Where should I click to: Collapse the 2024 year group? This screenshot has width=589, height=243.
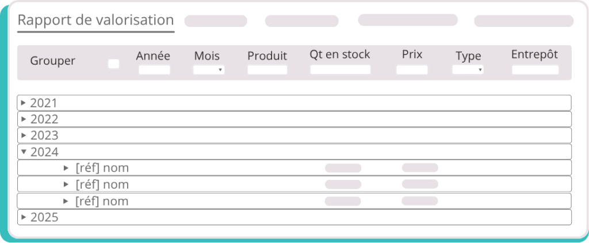pyautogui.click(x=24, y=152)
